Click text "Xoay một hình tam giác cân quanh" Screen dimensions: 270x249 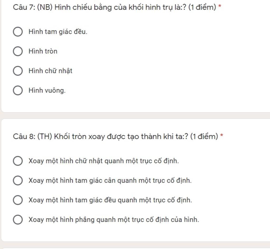110,181
